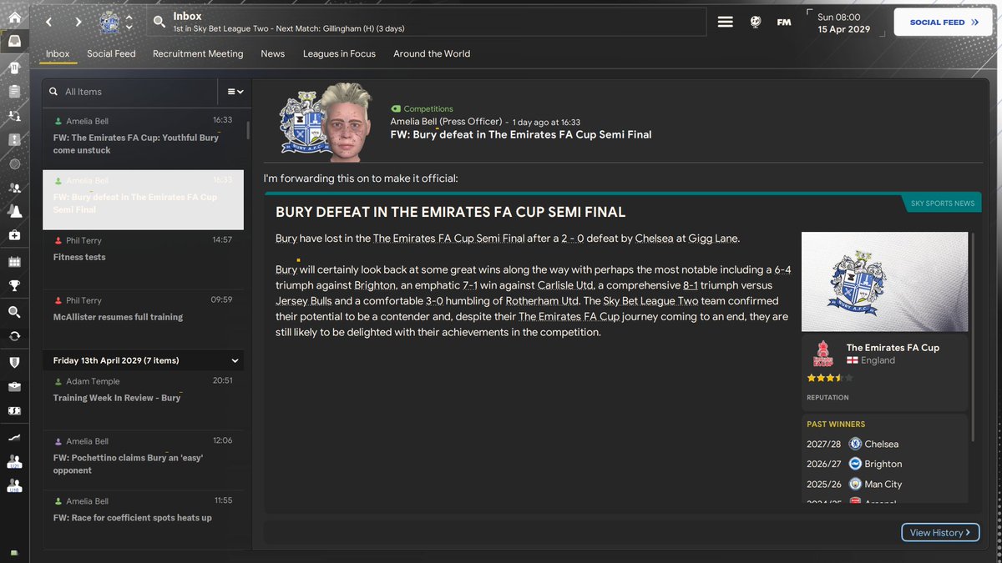Click the Bury club badge in the top bar
The height and width of the screenshot is (563, 1002).
click(x=109, y=22)
